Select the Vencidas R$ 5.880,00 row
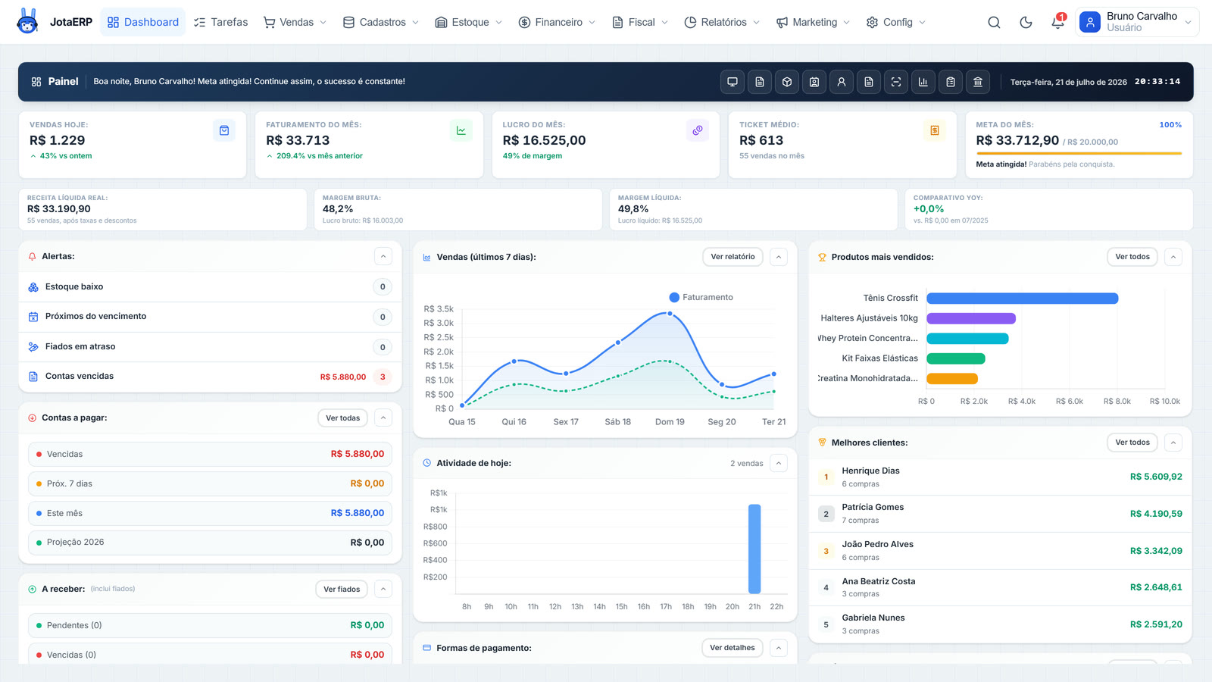Screen dimensions: 1212x682 pyautogui.click(x=210, y=455)
